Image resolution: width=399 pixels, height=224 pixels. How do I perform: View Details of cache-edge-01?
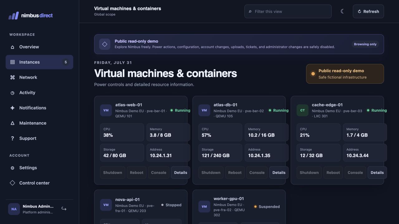tap(377, 173)
